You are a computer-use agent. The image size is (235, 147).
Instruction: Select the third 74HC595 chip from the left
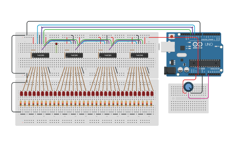pyautogui.click(x=108, y=55)
